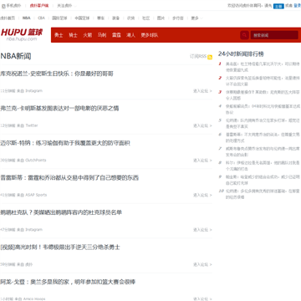Open the 迈尔斯-特纳 yoga headline
Image resolution: width=301 pixels, height=301 pixels.
65,143
